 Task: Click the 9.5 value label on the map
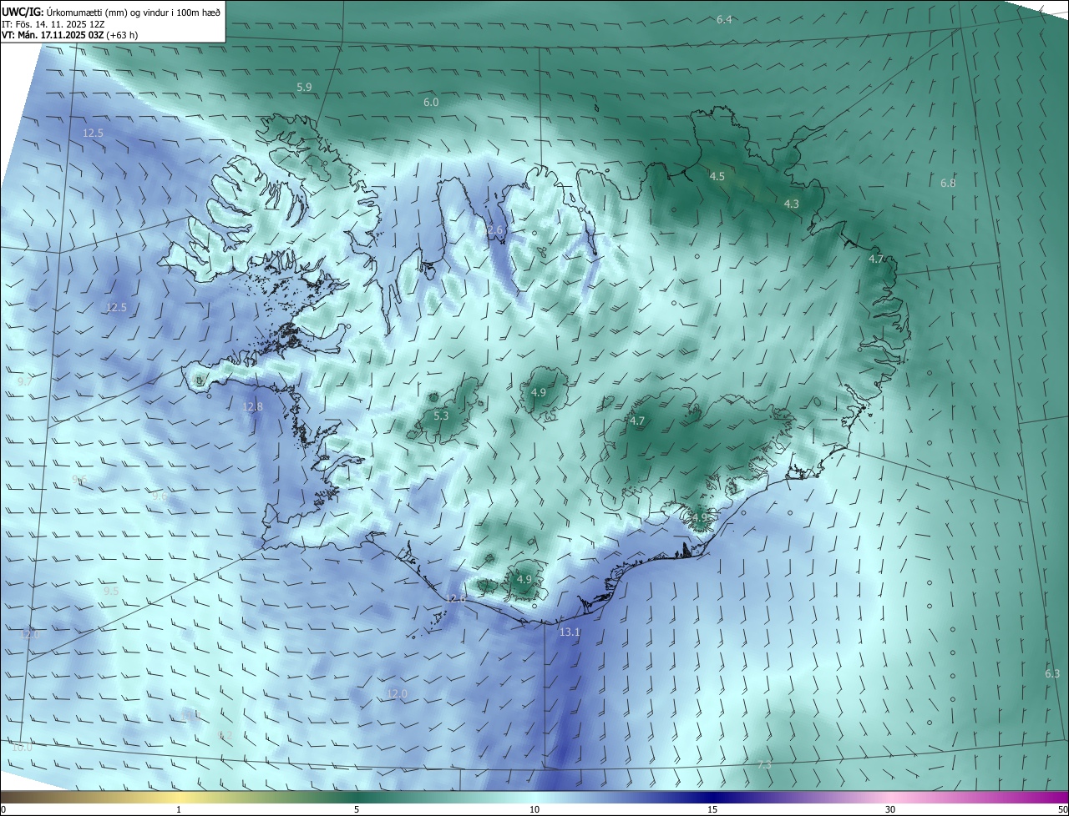[x=111, y=591]
